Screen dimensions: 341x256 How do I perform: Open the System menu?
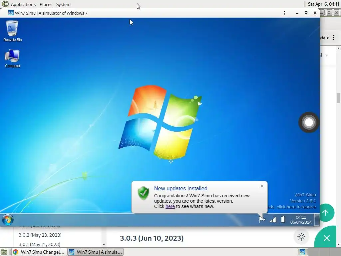coord(63,4)
